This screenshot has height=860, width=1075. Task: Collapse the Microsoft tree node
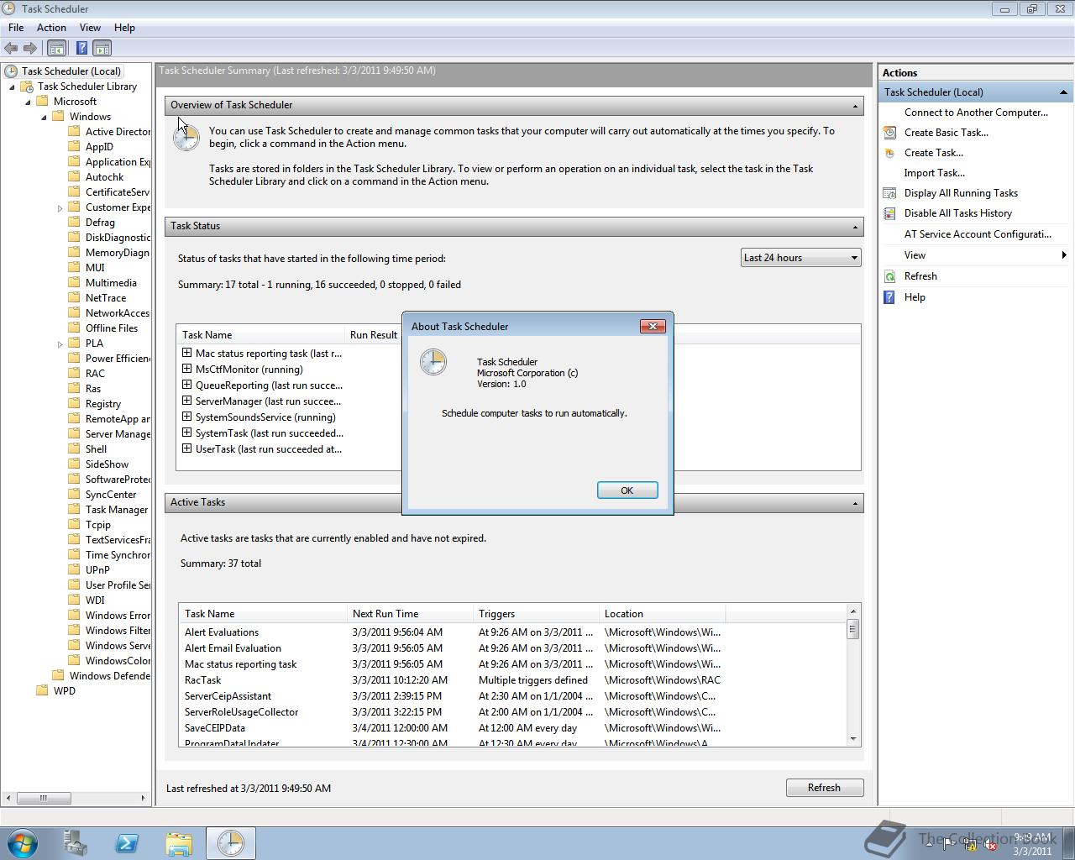tap(29, 102)
